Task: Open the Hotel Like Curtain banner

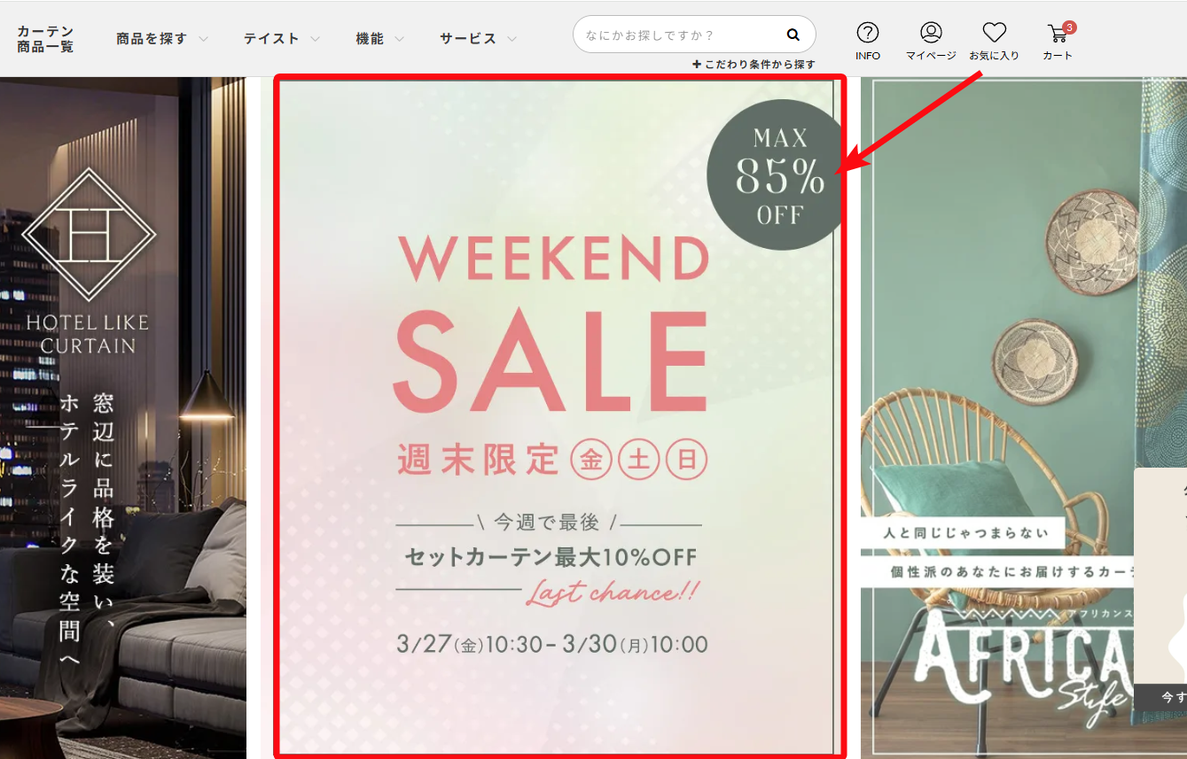Action: [x=123, y=418]
